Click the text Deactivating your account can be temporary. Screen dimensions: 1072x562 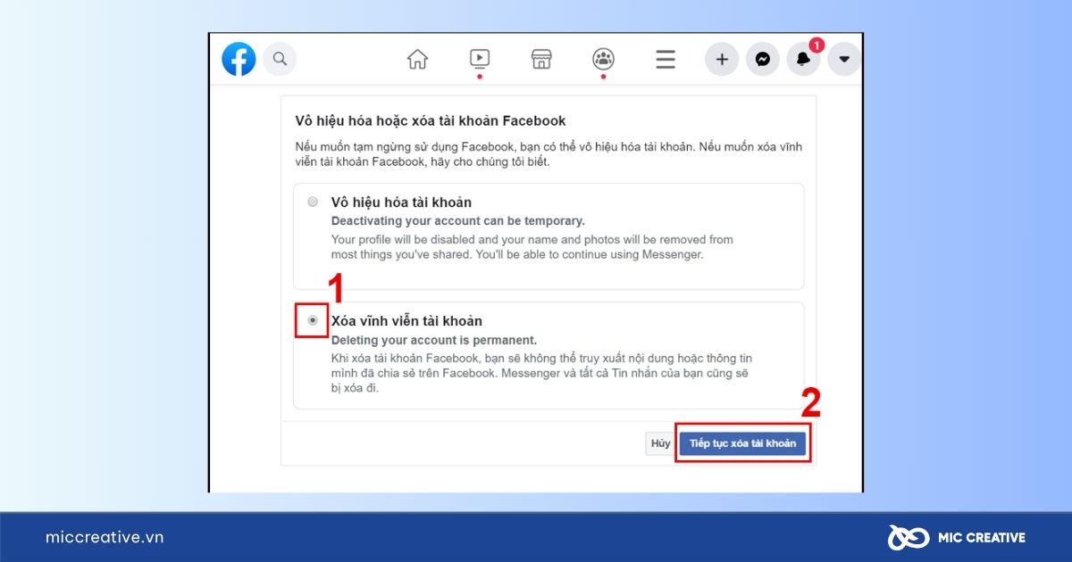[x=458, y=220]
